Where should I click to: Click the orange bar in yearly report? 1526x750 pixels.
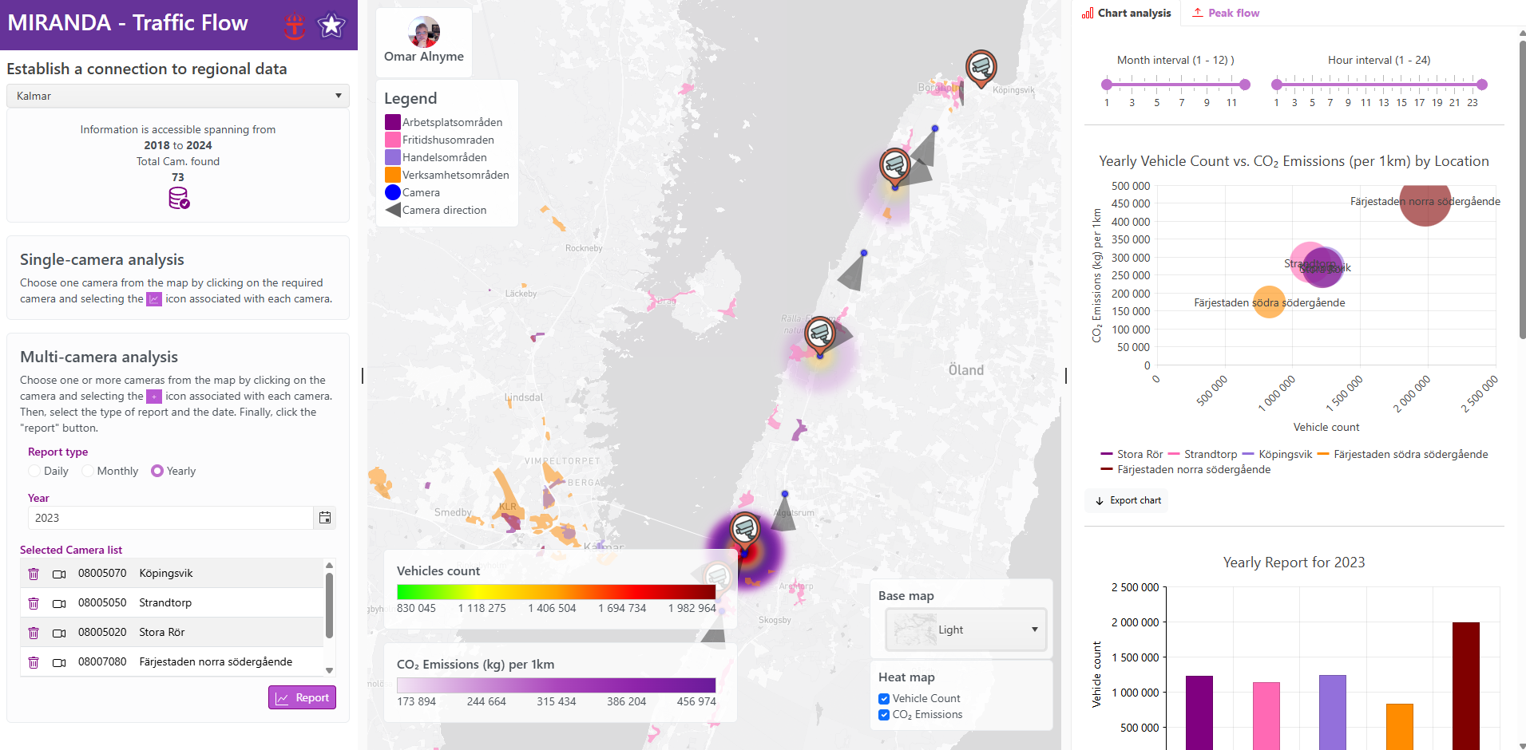click(1400, 727)
